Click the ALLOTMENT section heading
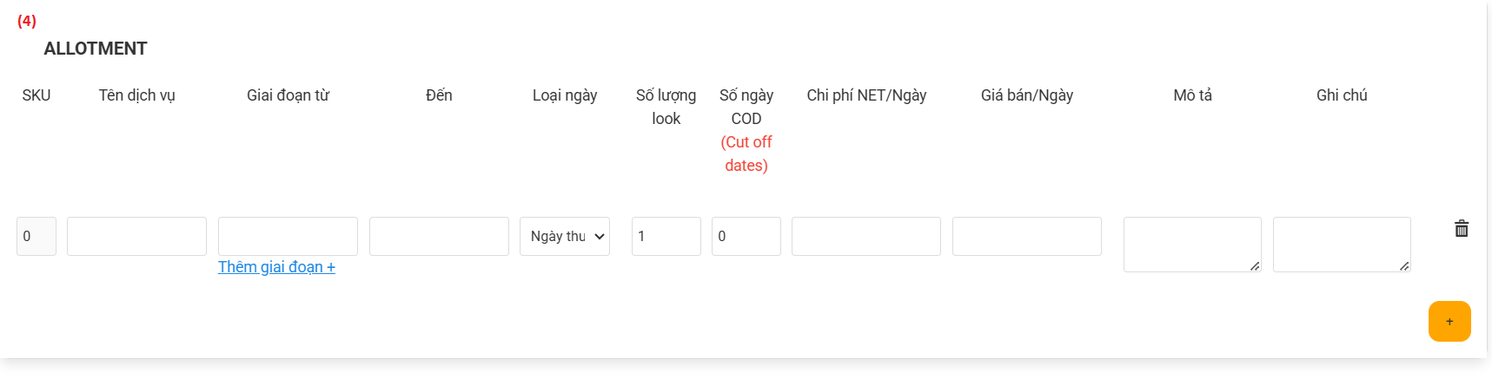Screen dimensions: 1492x379 click(x=96, y=49)
